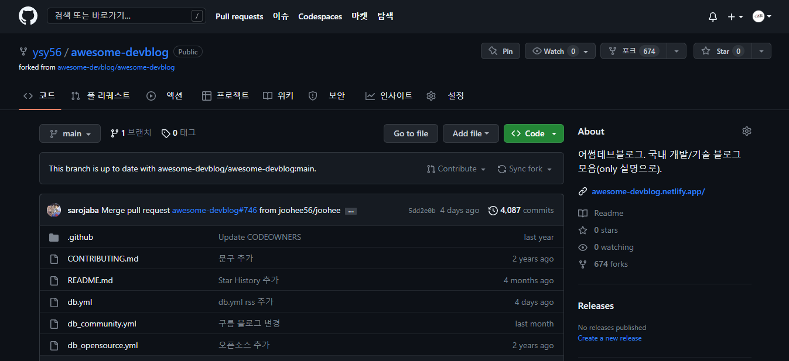Open the main branch selector
Screen dimensions: 789x361
coord(70,133)
